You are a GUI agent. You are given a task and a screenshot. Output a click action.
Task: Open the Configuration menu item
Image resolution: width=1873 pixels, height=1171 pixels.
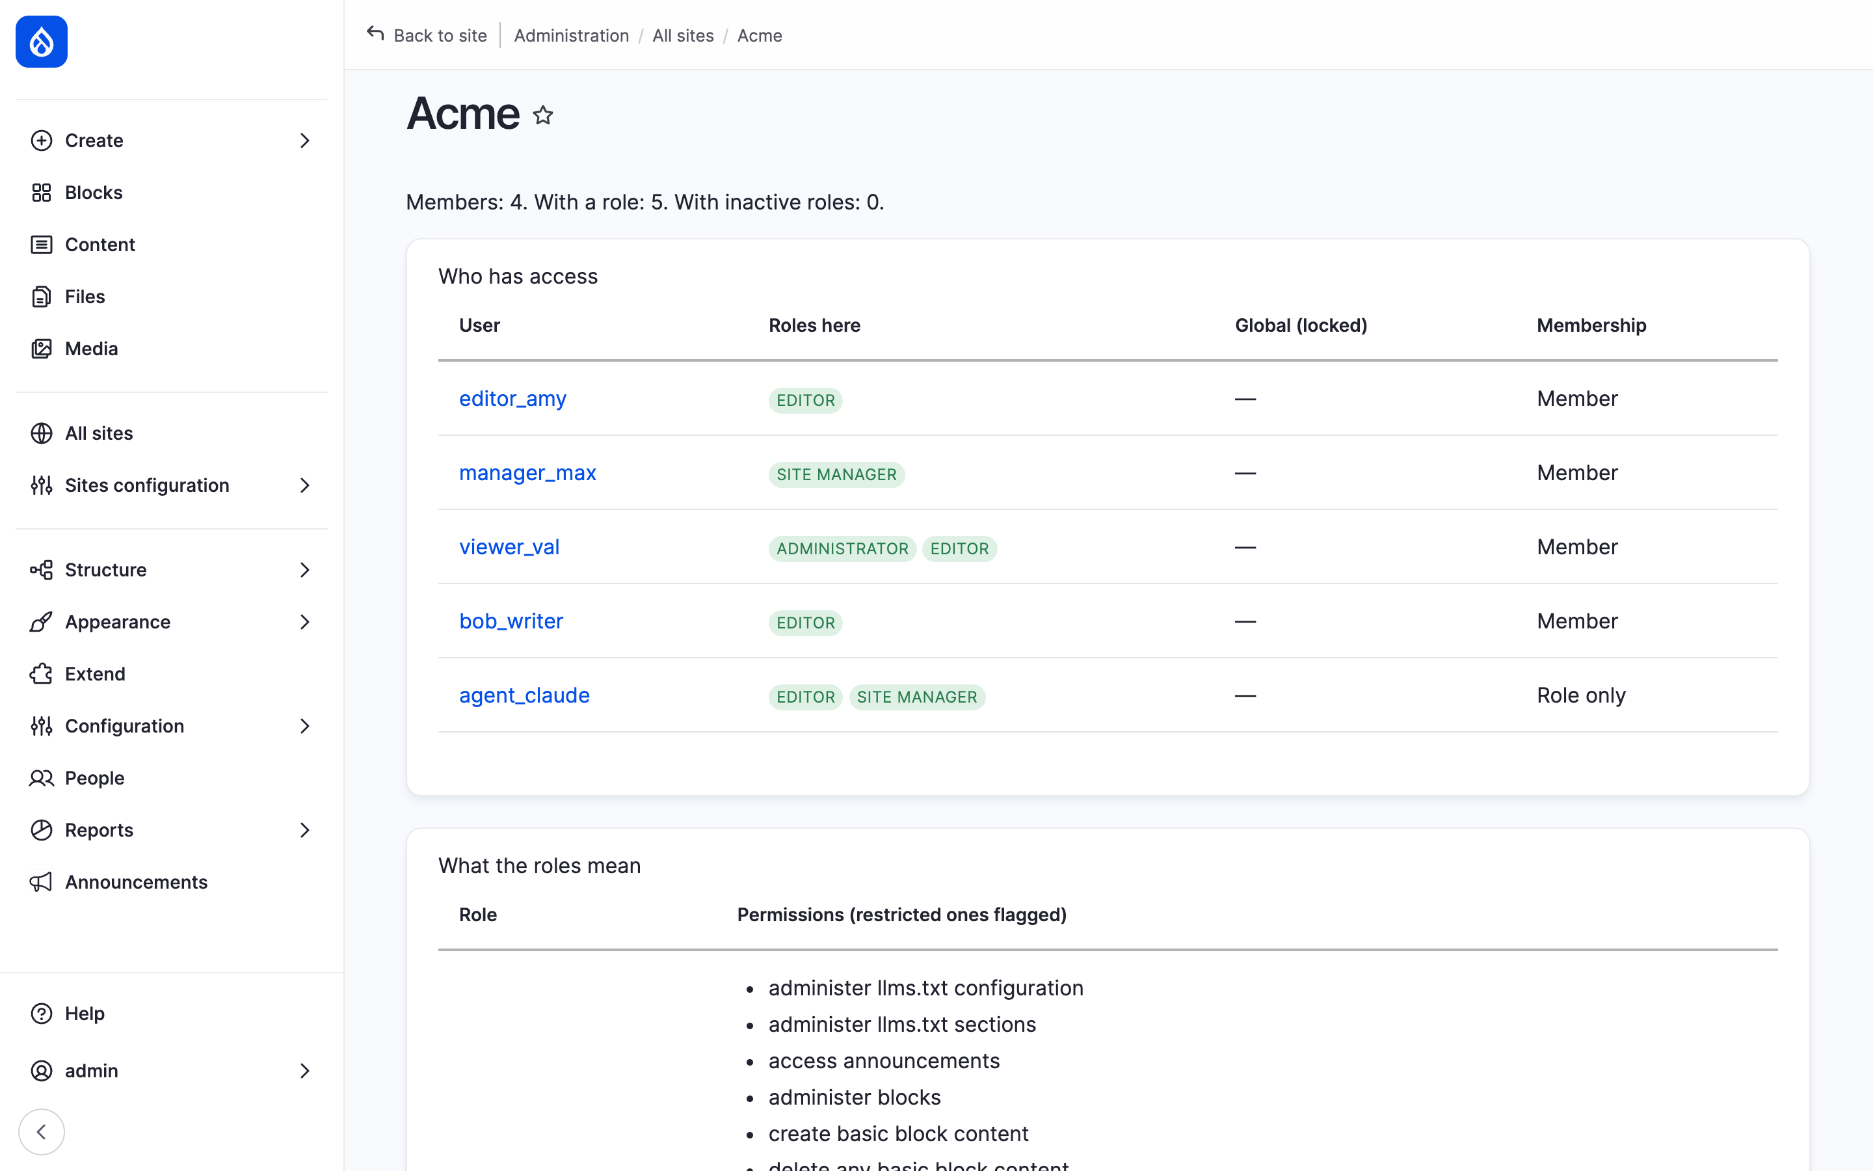tap(172, 725)
